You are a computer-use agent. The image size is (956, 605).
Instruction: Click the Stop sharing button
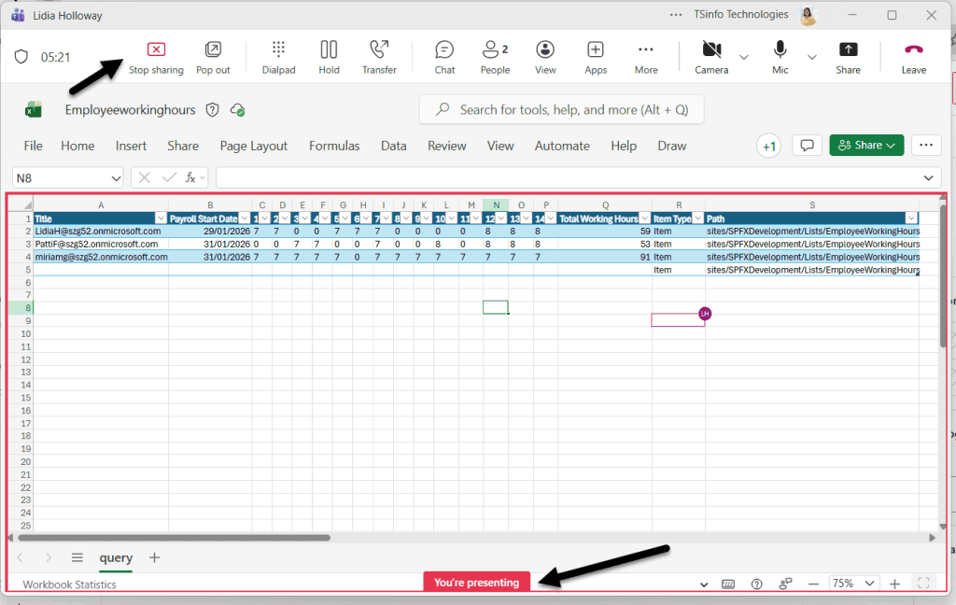(x=156, y=56)
